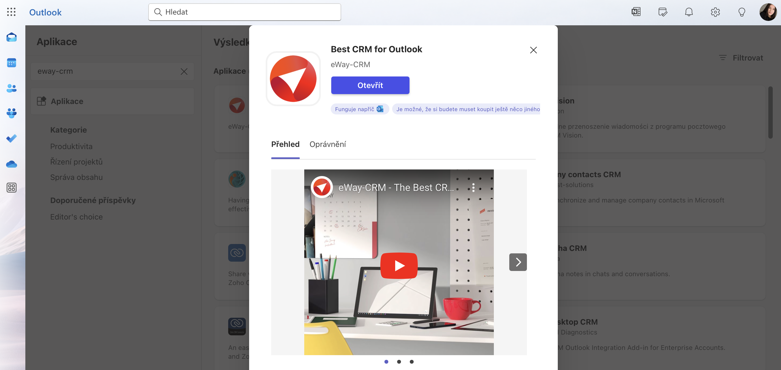781x370 pixels.
Task: Click the notification bell icon
Action: [689, 12]
